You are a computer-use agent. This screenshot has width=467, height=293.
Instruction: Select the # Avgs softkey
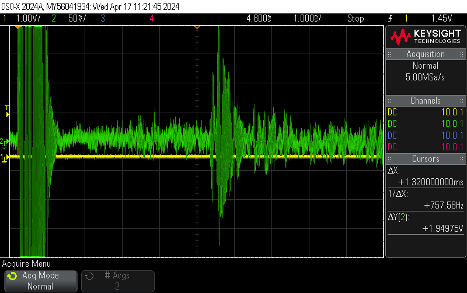[117, 281]
